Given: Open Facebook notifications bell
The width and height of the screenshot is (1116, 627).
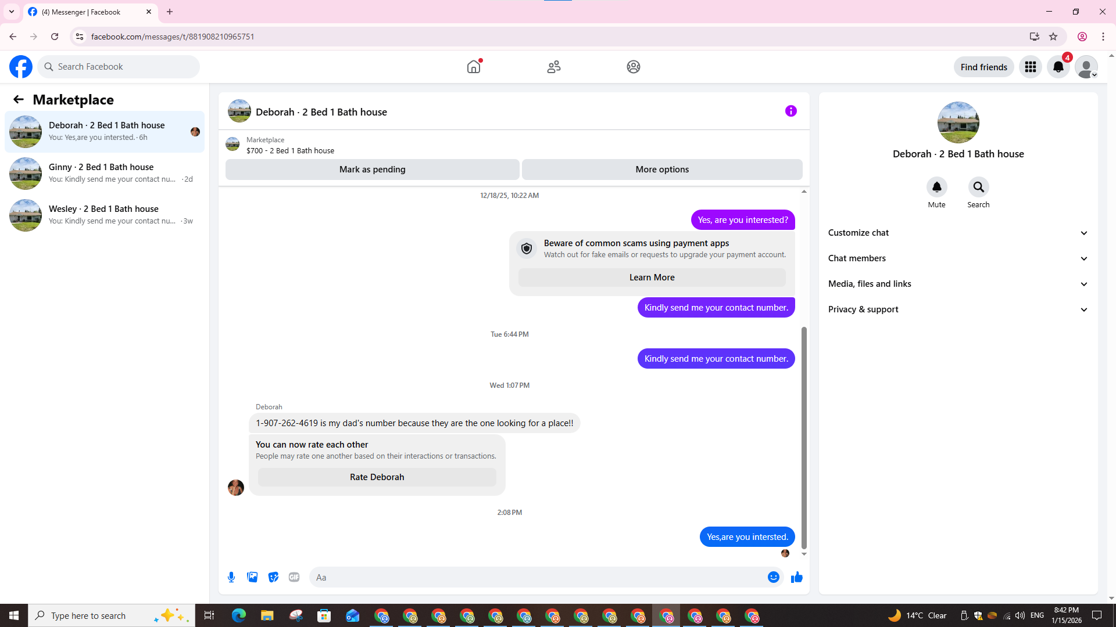Looking at the screenshot, I should 1058,67.
